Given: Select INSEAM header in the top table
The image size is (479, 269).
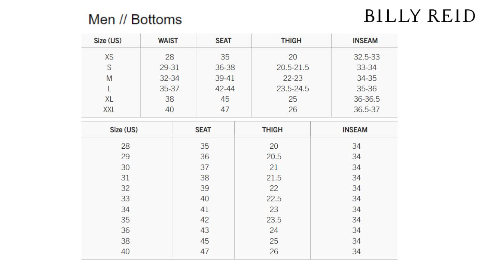Looking at the screenshot, I should 365,41.
